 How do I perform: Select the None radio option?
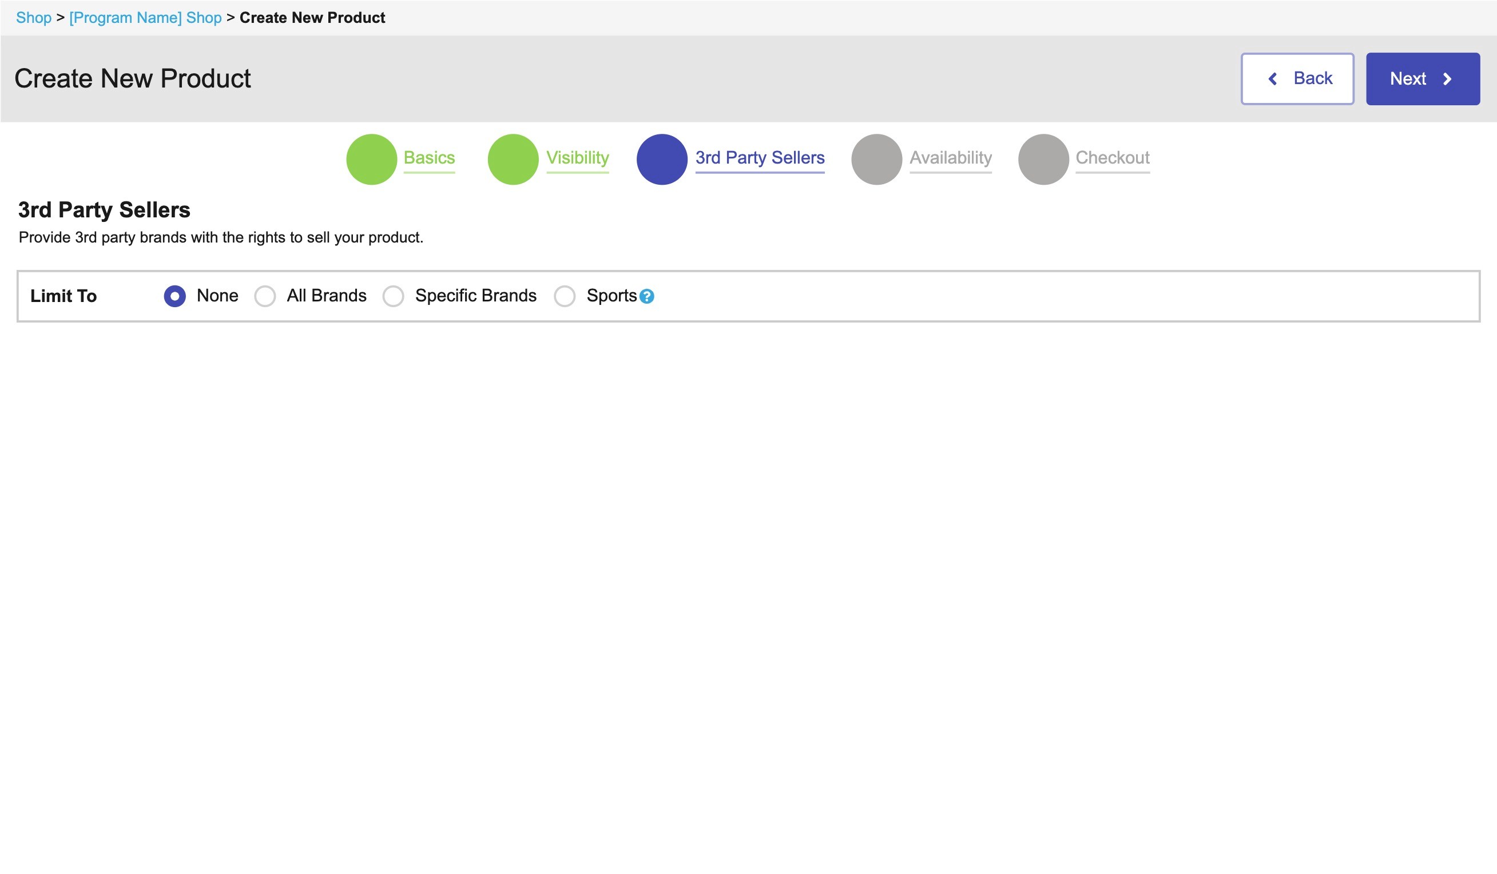[x=174, y=296]
